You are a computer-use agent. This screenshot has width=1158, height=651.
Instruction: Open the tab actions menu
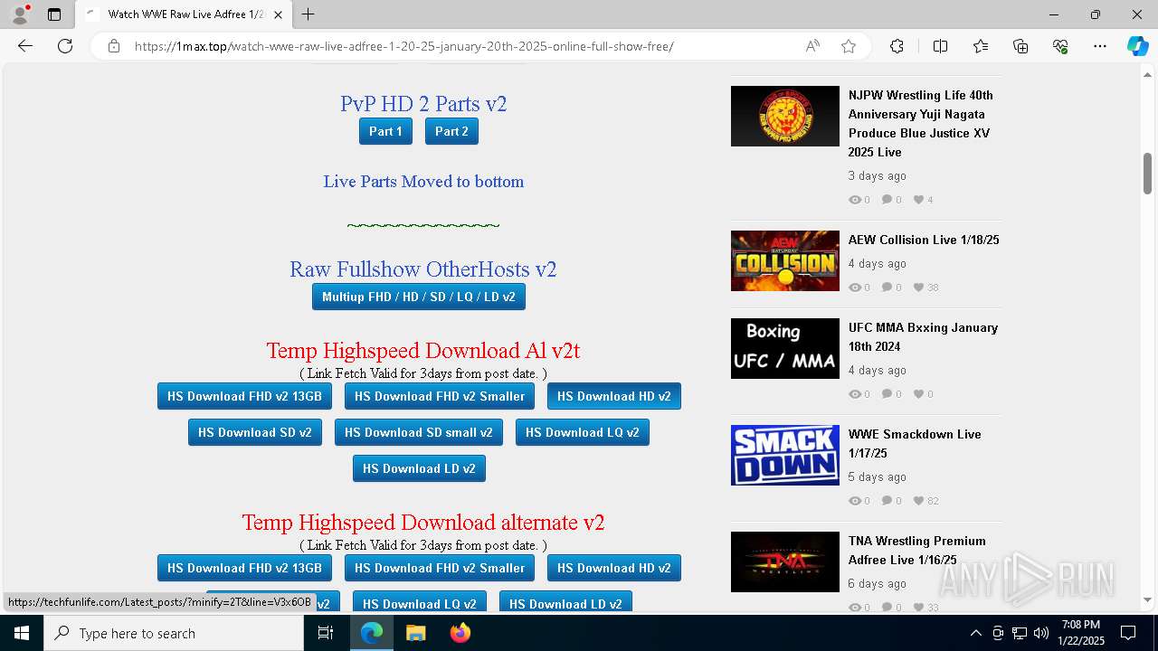pyautogui.click(x=54, y=14)
